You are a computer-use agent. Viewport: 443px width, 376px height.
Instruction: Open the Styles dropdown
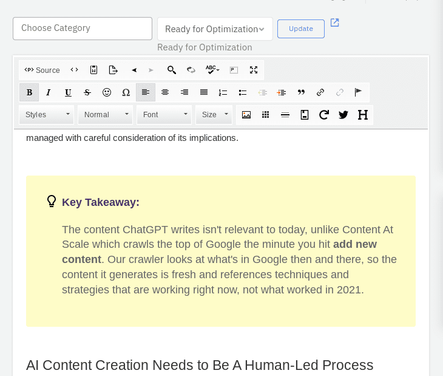coord(47,114)
